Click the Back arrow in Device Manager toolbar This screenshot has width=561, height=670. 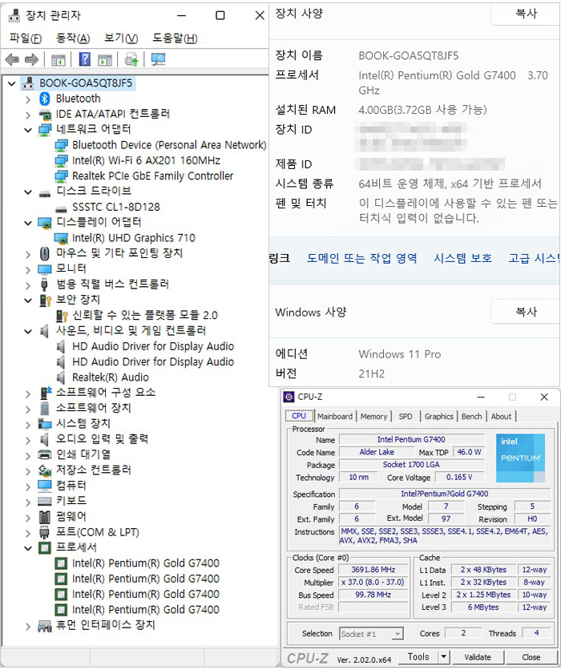click(x=12, y=59)
